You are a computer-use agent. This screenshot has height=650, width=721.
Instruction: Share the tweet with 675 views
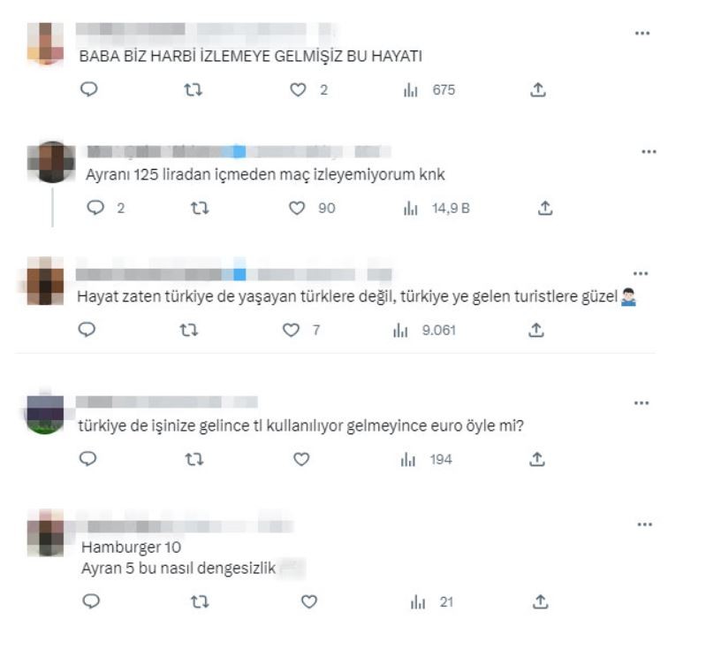click(x=537, y=89)
